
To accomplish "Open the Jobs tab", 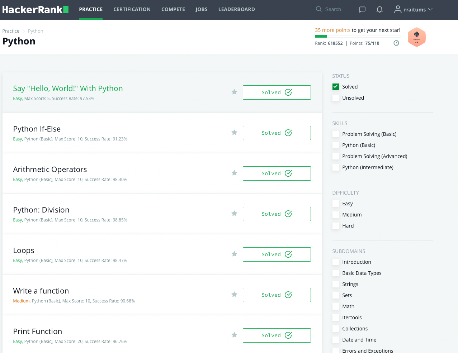I will (202, 10).
